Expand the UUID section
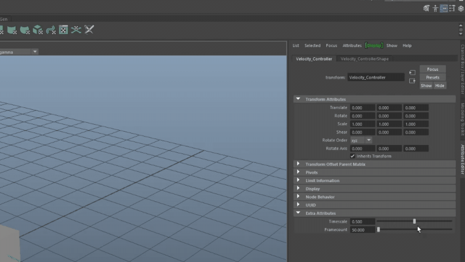 [298, 205]
